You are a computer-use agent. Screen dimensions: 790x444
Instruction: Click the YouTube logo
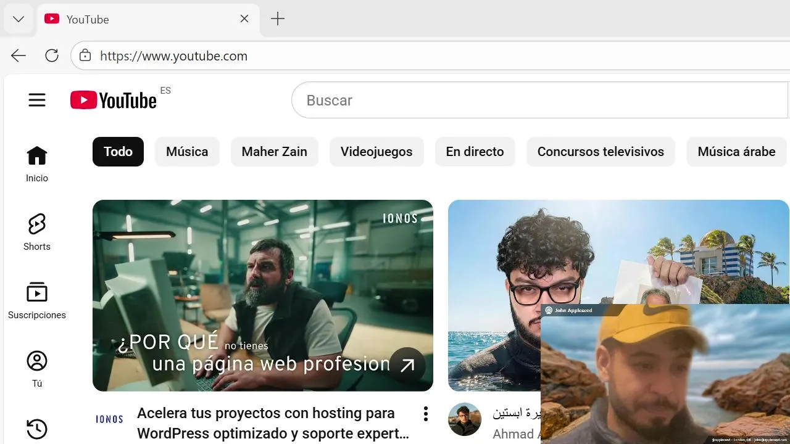click(114, 100)
